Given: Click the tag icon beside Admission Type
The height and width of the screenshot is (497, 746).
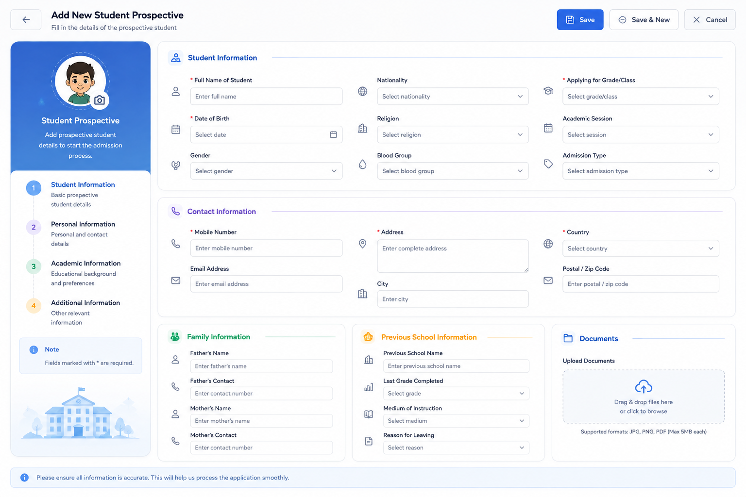Looking at the screenshot, I should 548,164.
